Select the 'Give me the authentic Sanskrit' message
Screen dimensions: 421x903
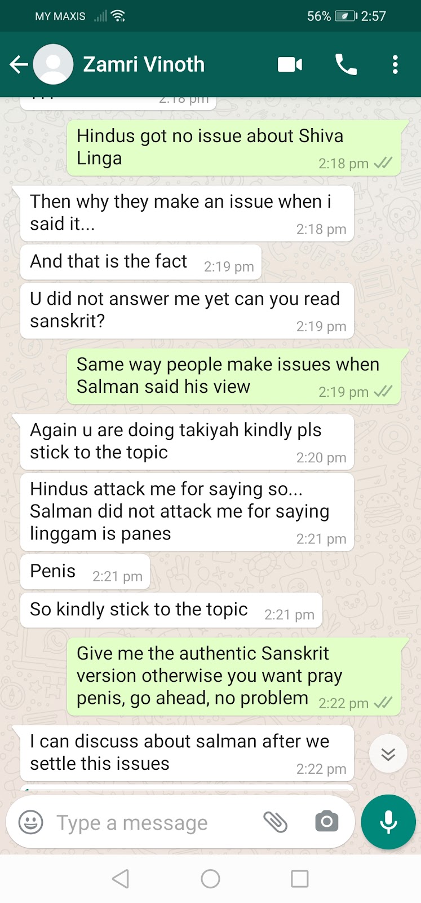[234, 676]
